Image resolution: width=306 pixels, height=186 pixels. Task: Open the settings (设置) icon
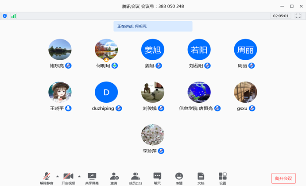click(x=222, y=178)
